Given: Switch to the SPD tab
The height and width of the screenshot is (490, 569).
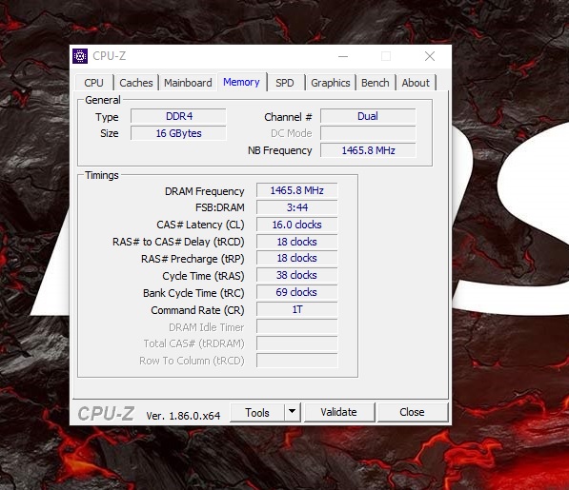Looking at the screenshot, I should pos(285,83).
